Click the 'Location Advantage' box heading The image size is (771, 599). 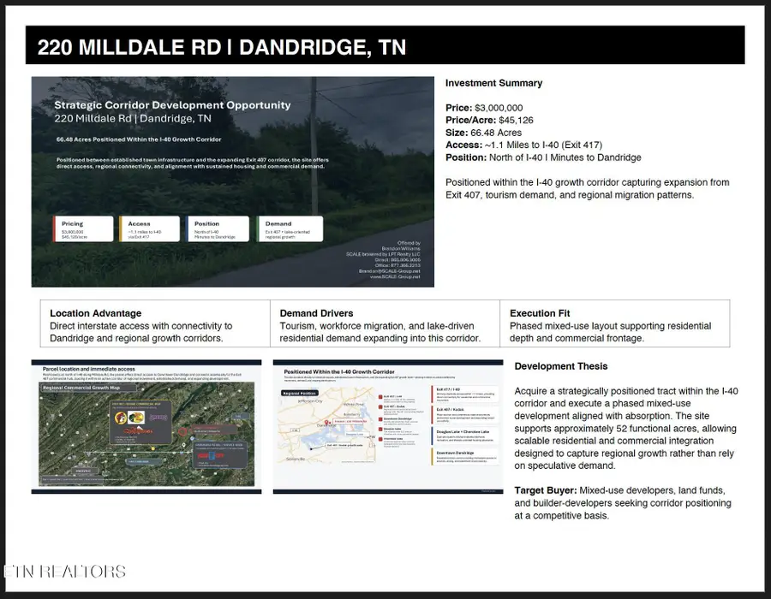tap(95, 313)
